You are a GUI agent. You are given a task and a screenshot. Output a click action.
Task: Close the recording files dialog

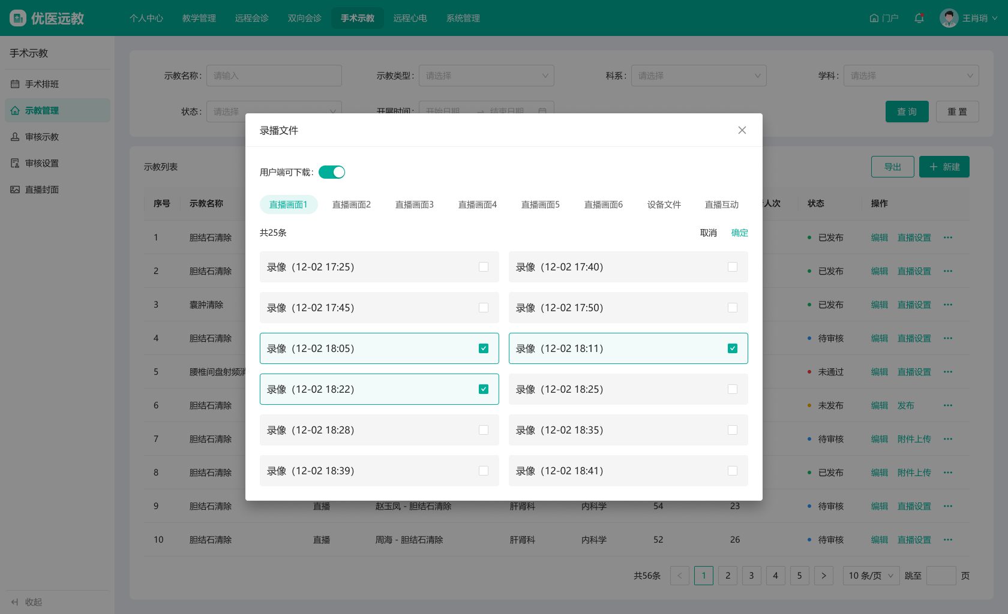point(742,130)
